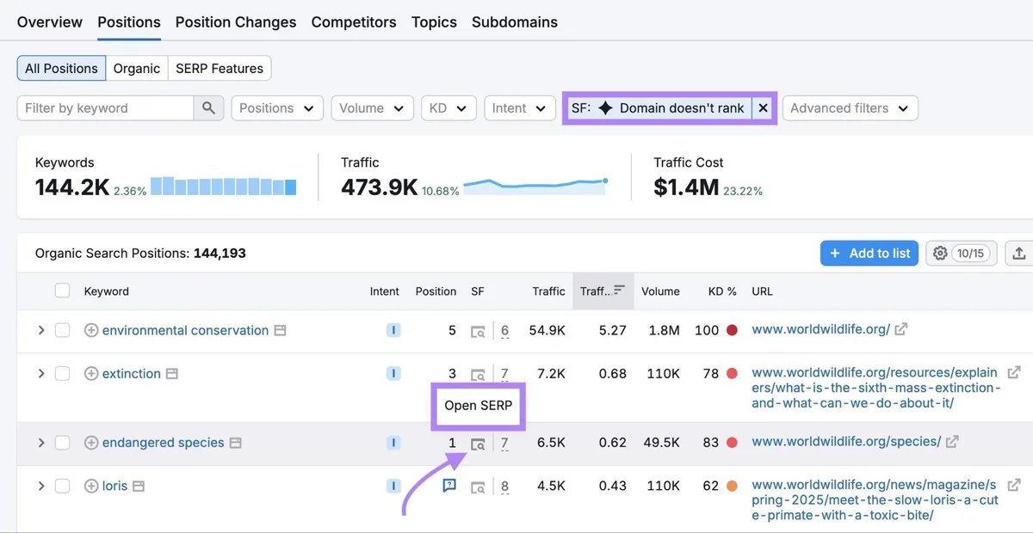Screen dimensions: 1033x533
Task: Click the Add to list button
Action: coord(869,253)
